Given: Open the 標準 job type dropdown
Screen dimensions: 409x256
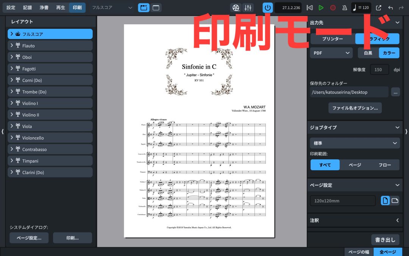Looking at the screenshot, I should tap(355, 143).
